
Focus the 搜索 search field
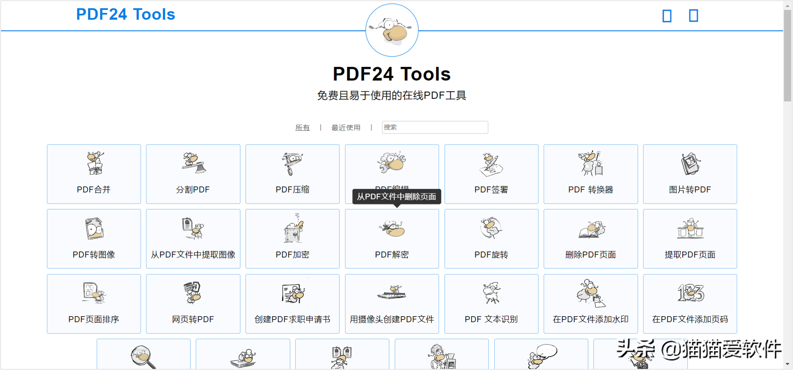click(435, 127)
